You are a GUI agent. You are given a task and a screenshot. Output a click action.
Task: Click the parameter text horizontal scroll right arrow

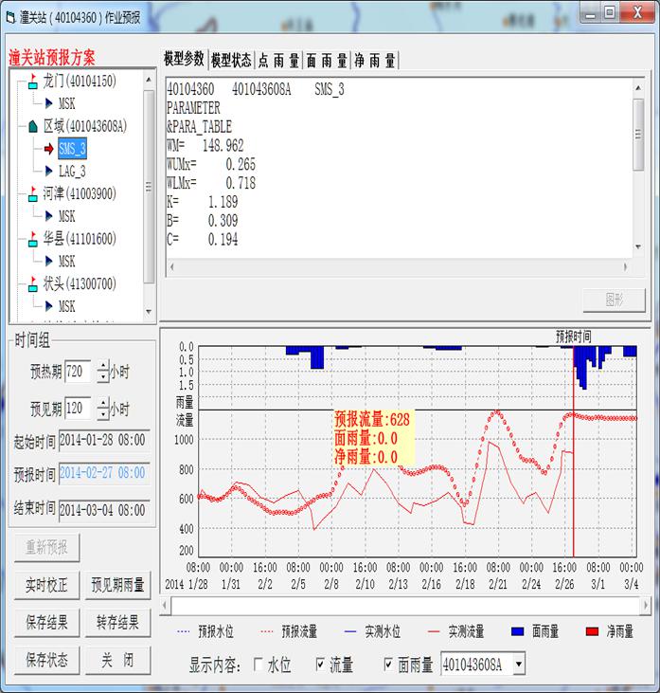coord(625,267)
